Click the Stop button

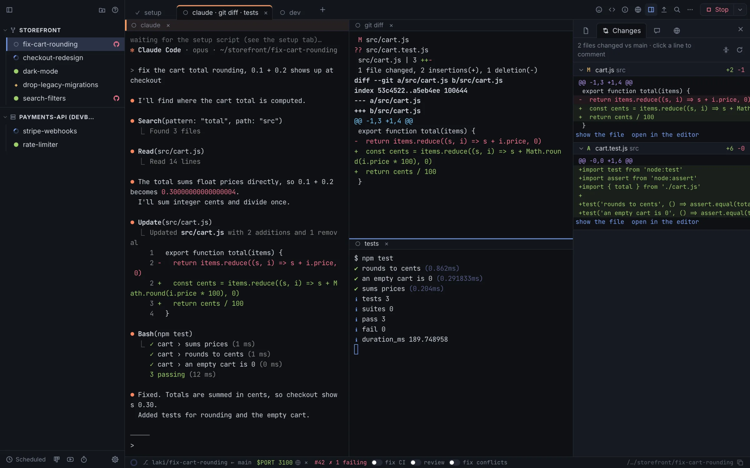click(x=717, y=10)
